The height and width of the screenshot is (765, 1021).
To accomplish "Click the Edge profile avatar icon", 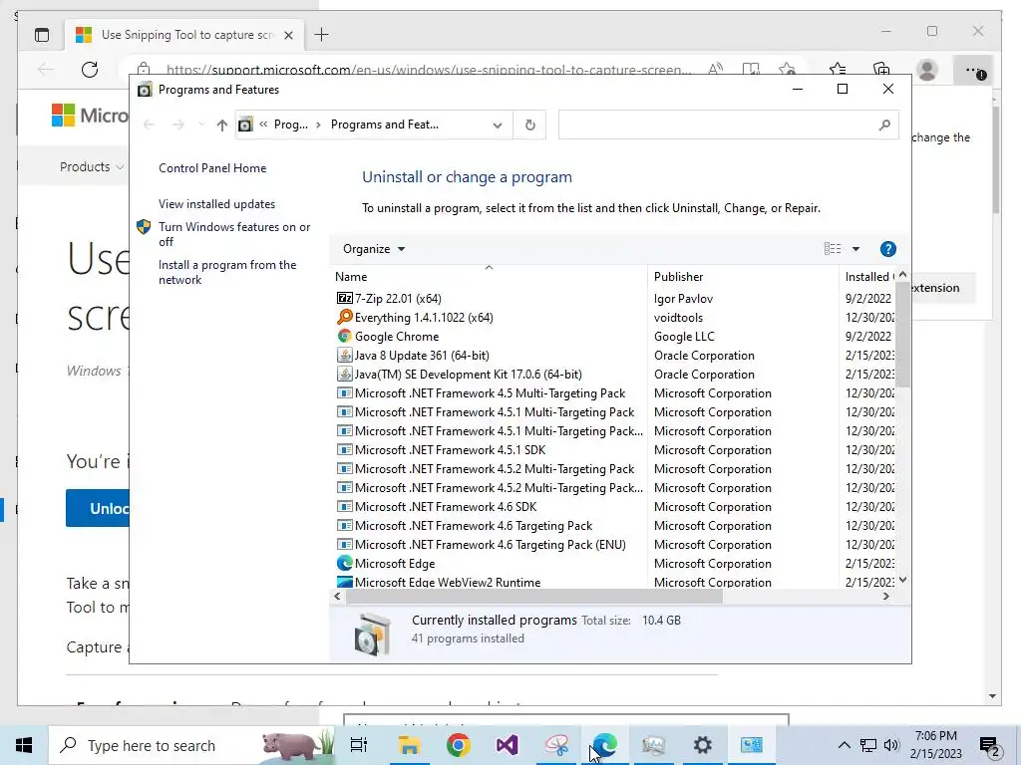I will pyautogui.click(x=926, y=70).
